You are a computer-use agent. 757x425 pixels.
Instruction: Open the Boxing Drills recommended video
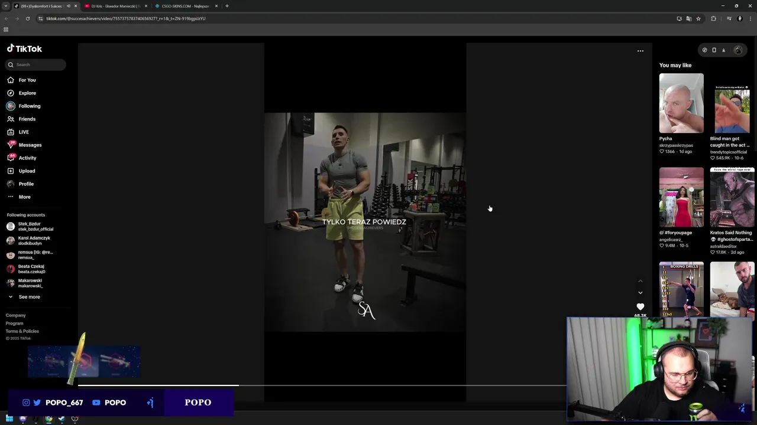(681, 289)
